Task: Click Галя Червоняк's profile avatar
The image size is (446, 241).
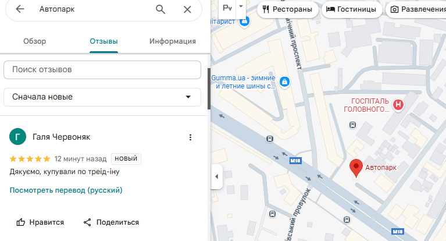Action: click(18, 137)
